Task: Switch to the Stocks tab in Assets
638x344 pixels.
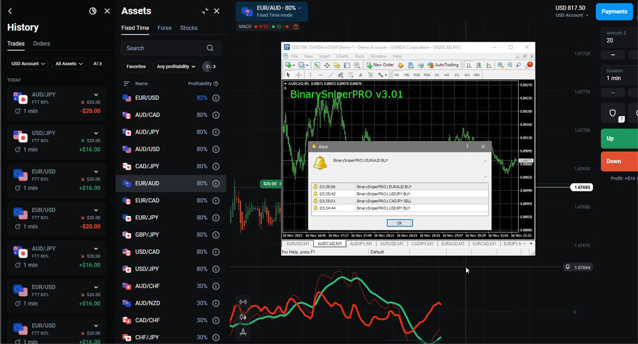Action: tap(189, 28)
